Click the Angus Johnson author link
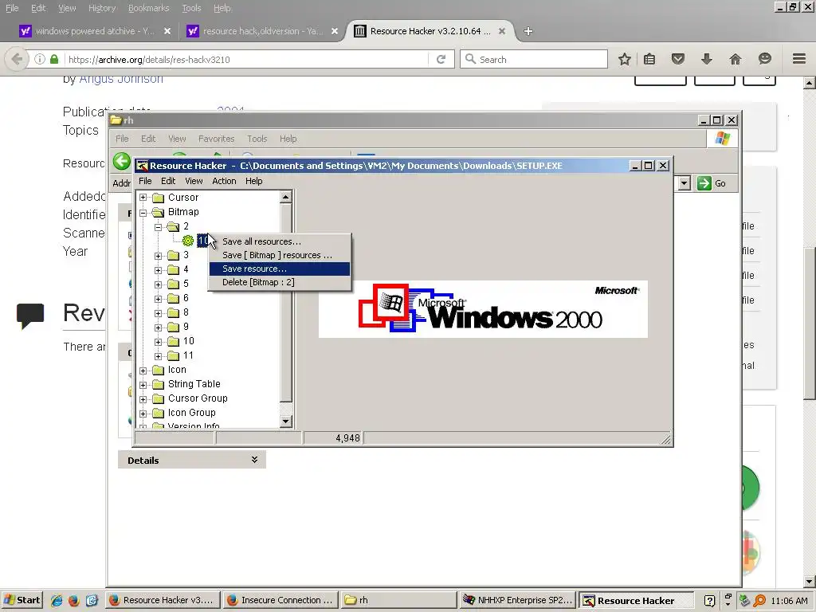Image resolution: width=816 pixels, height=612 pixels. coord(121,79)
